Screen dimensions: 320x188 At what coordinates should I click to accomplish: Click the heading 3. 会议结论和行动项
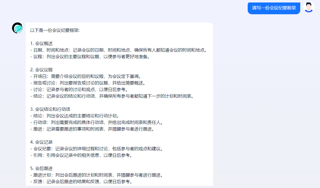tap(50, 109)
